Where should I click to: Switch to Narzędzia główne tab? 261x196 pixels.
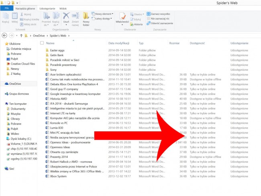coord(25,8)
